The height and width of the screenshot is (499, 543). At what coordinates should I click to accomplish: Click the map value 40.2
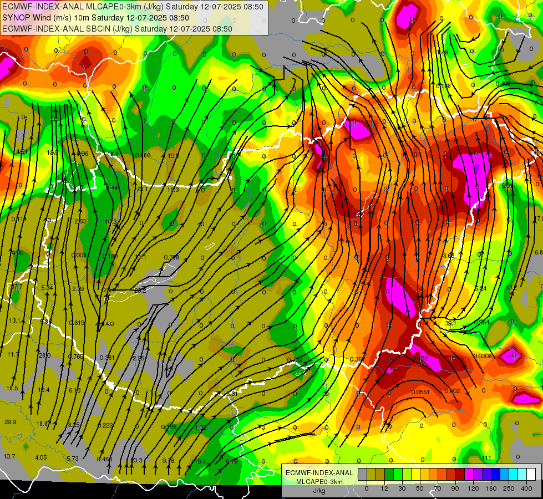coord(511,287)
